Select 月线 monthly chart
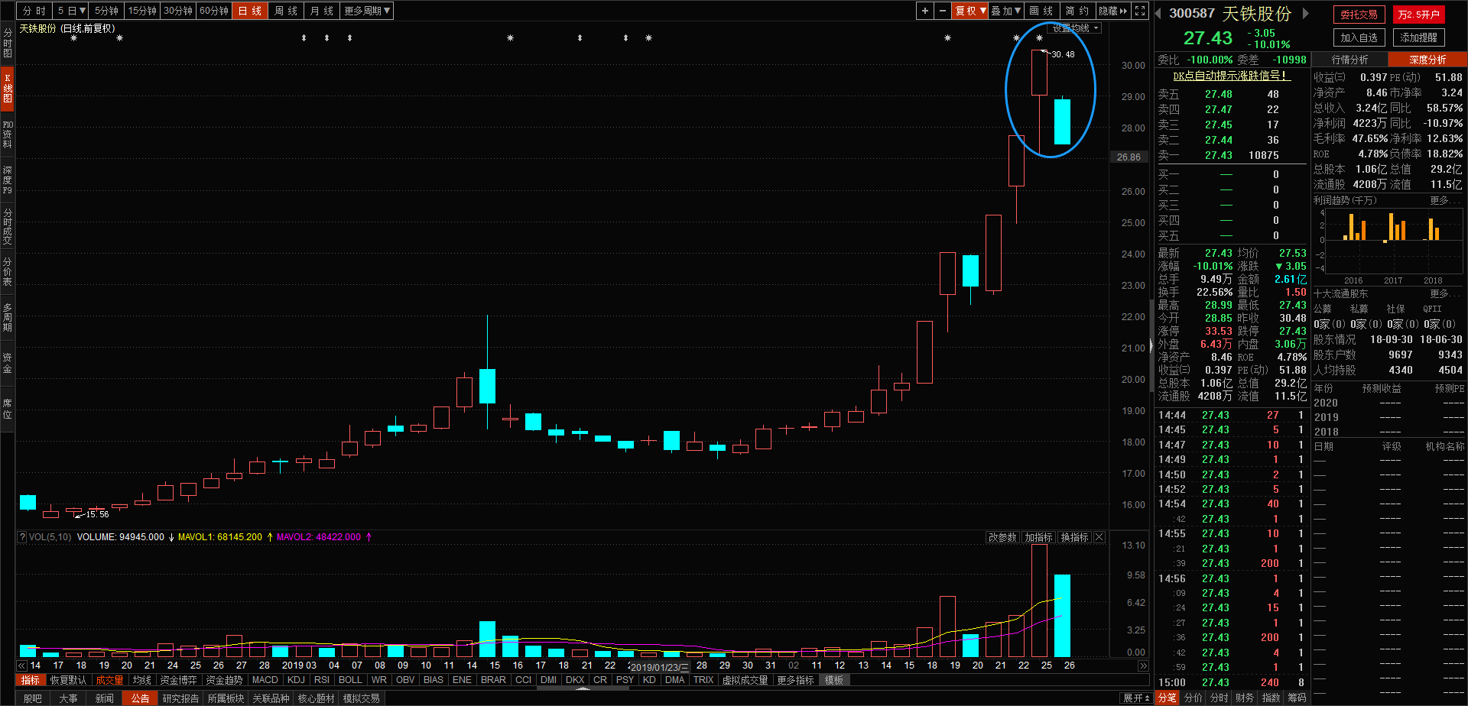 coord(322,11)
